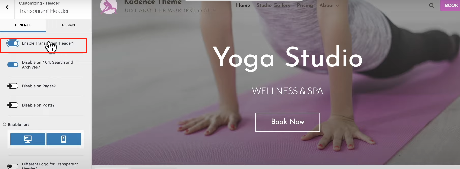Open the Studio Gallery nav link

pos(273,5)
